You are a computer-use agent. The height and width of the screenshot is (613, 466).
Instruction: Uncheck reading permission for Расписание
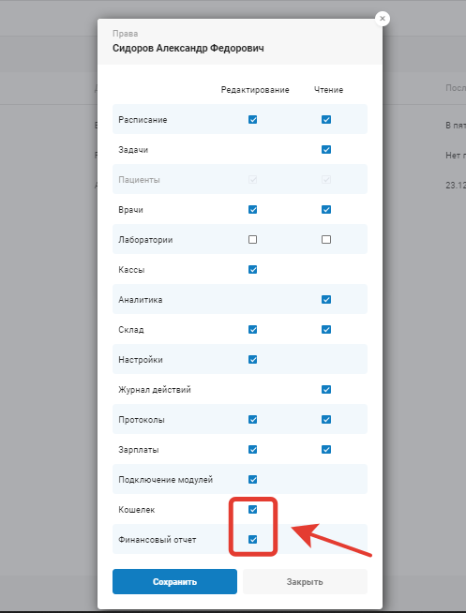click(326, 120)
